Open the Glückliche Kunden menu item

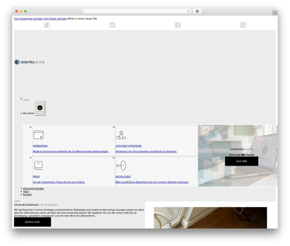tap(34, 188)
